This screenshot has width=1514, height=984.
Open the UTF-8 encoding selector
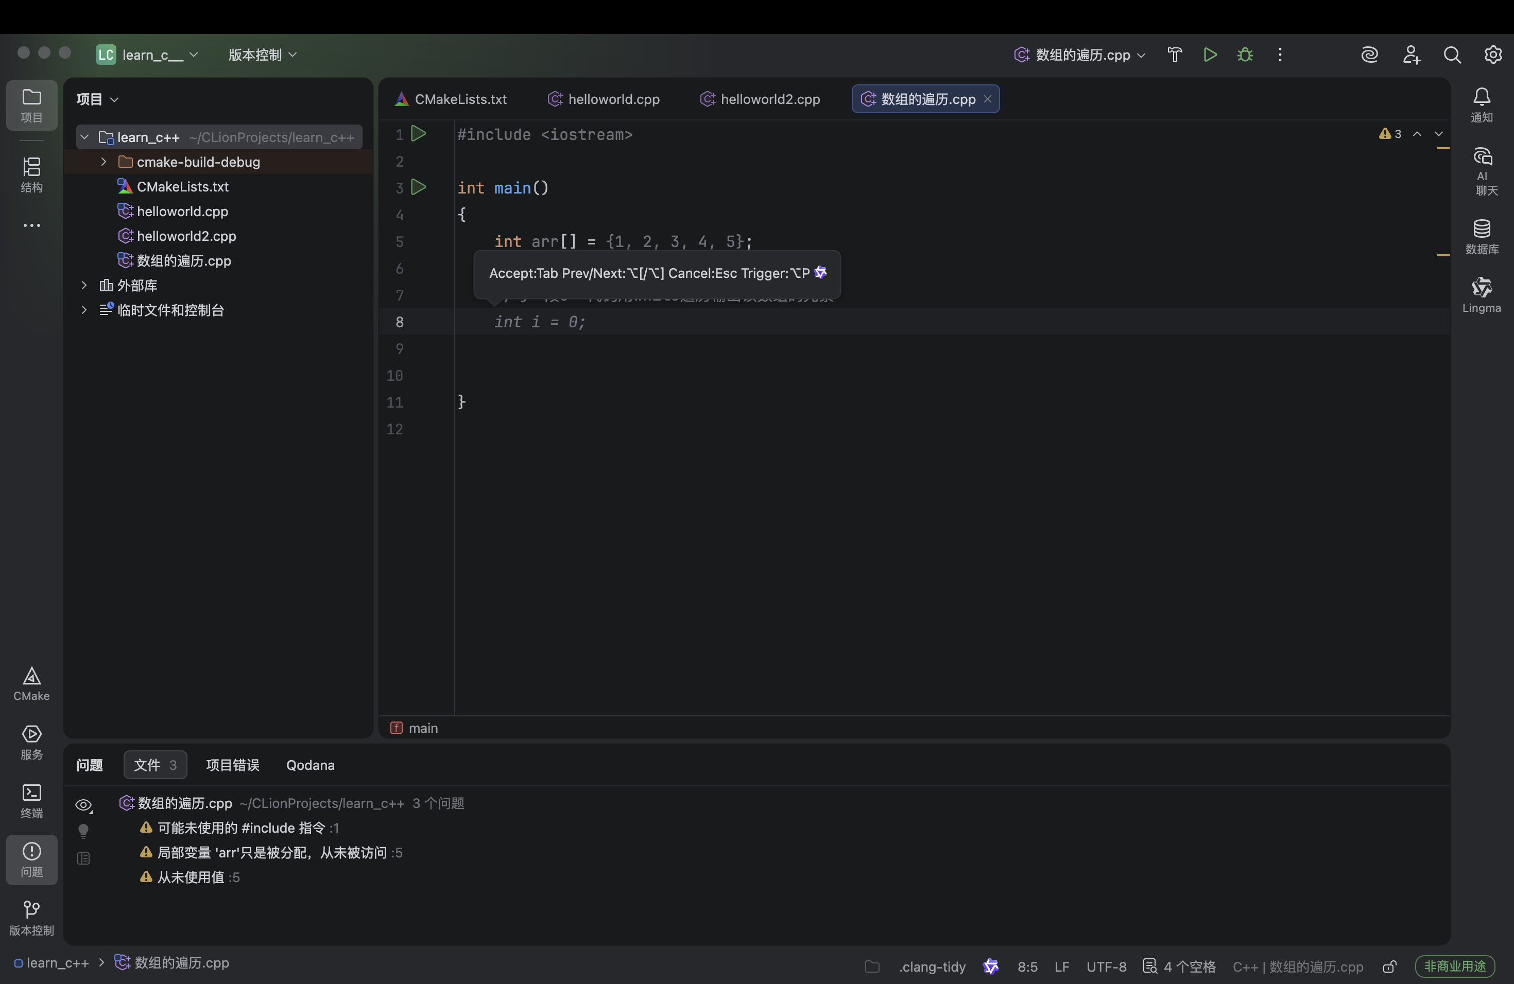[1106, 966]
